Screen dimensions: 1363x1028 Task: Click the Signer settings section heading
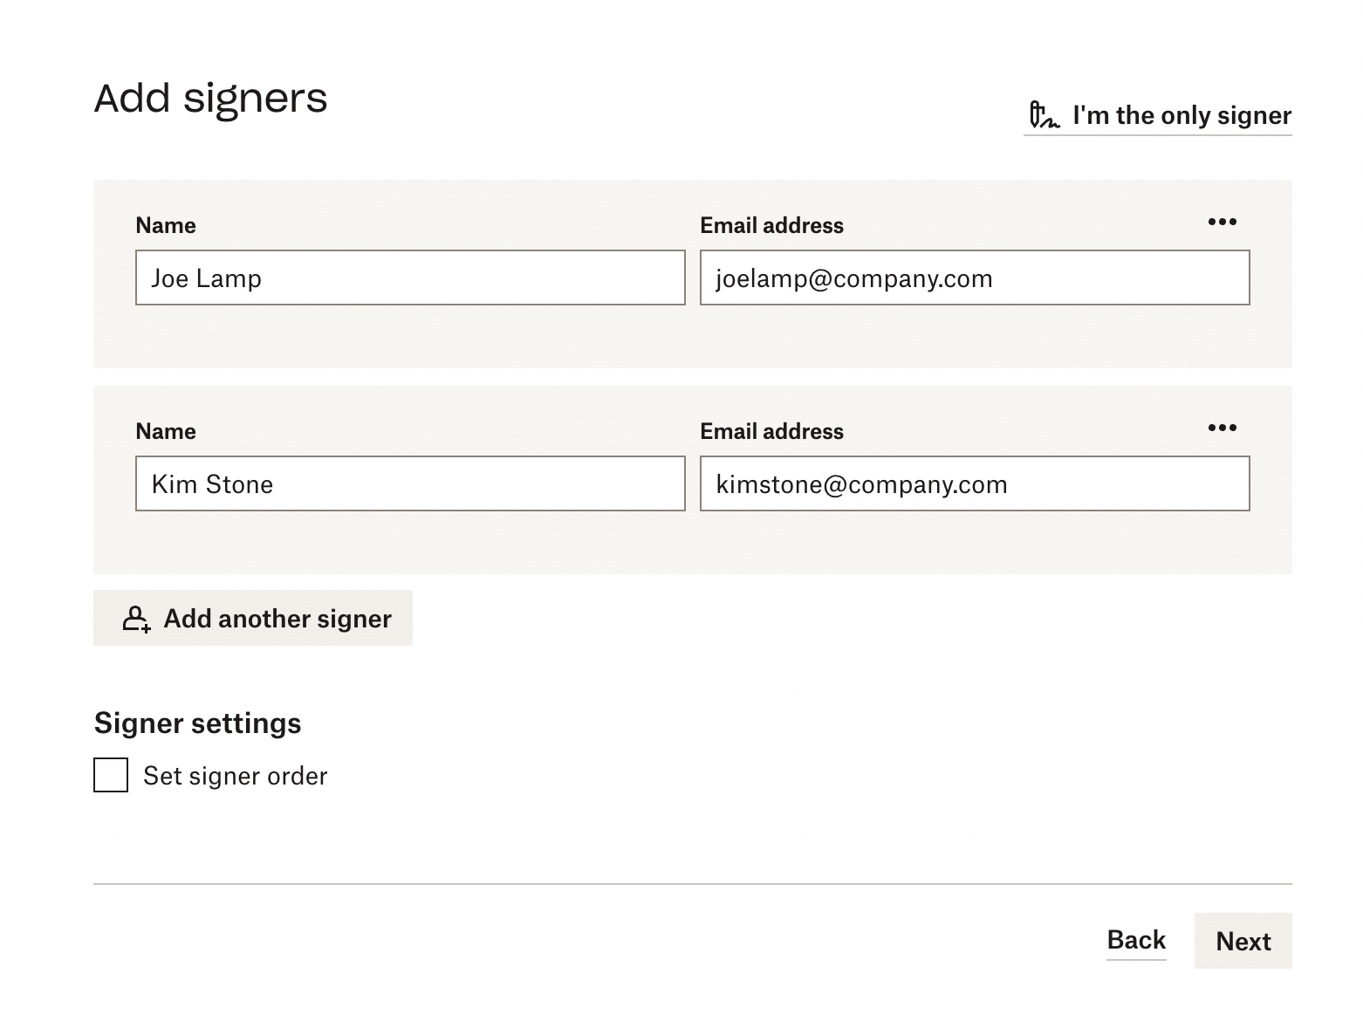(197, 723)
